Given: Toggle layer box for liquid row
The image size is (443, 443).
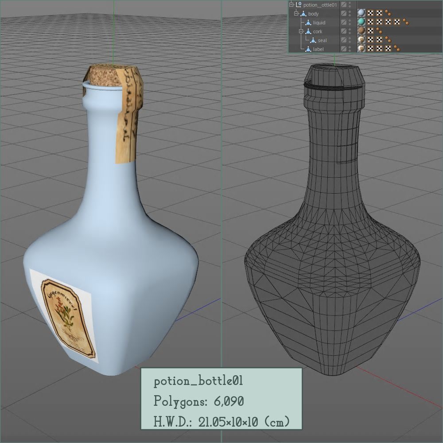Looking at the screenshot, I should pos(344,22).
